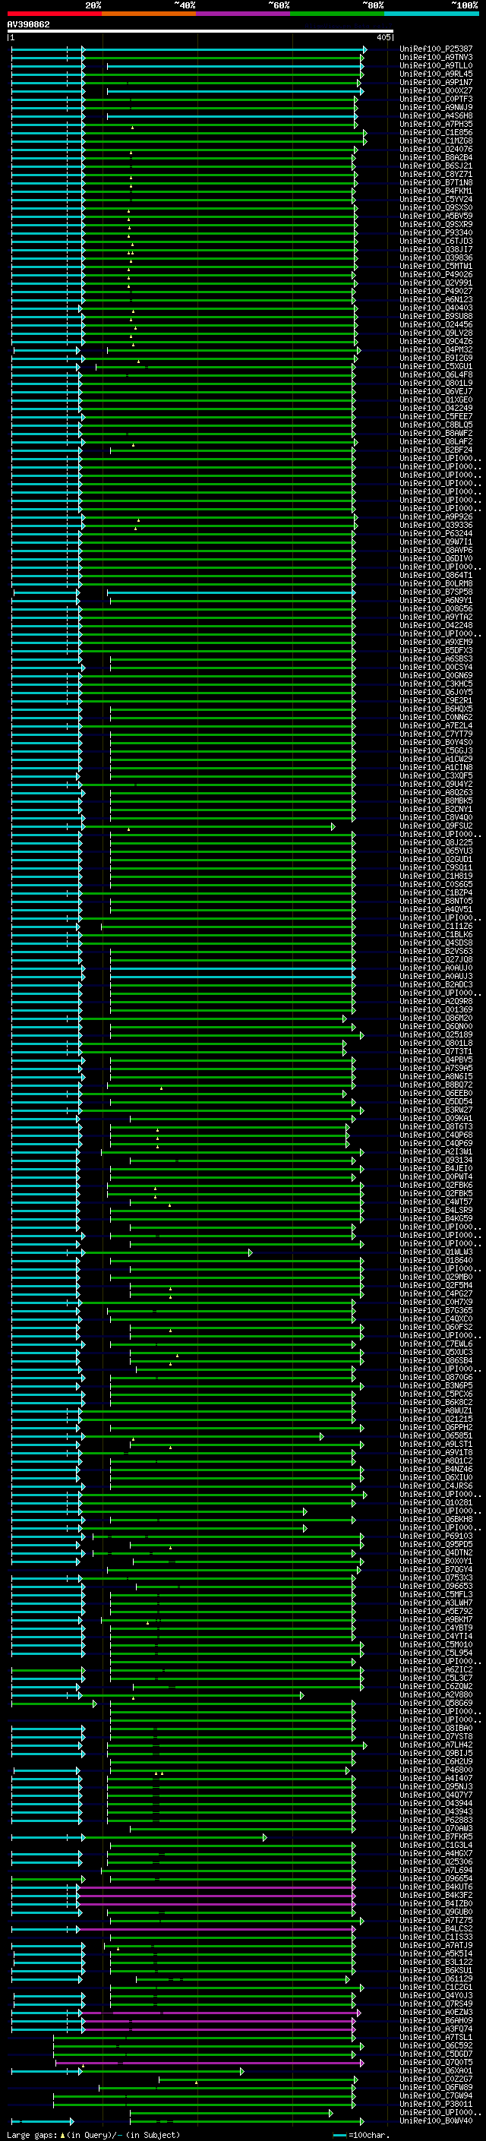Select hit label UniRef100_Q7T3T1
The height and width of the screenshot is (2141, 486).
click(436, 1051)
